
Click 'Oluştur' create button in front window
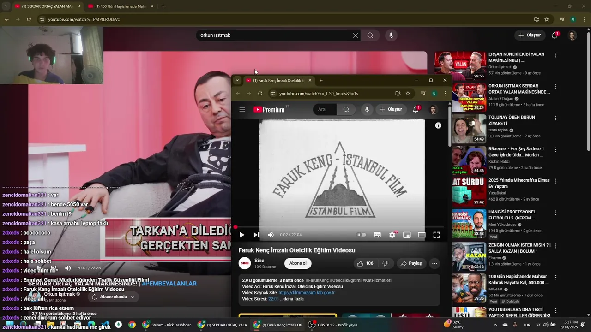coord(391,109)
